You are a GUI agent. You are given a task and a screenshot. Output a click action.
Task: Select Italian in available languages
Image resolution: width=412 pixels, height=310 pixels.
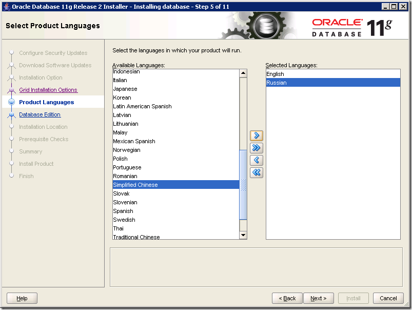[x=176, y=80]
